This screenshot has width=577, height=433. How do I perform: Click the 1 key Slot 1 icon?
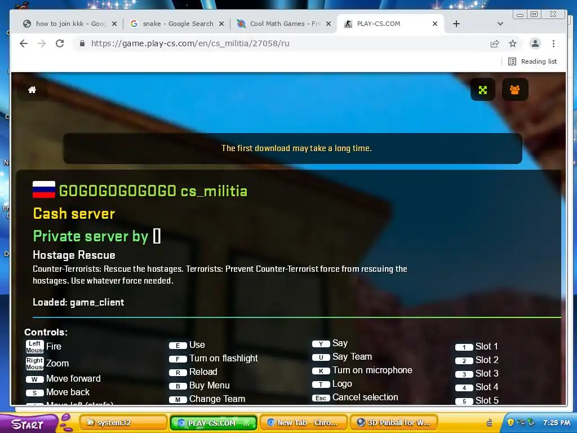pos(464,347)
